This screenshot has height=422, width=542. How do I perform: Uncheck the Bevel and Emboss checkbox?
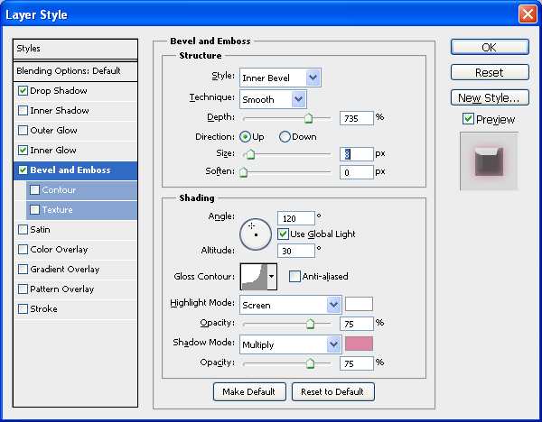point(23,170)
